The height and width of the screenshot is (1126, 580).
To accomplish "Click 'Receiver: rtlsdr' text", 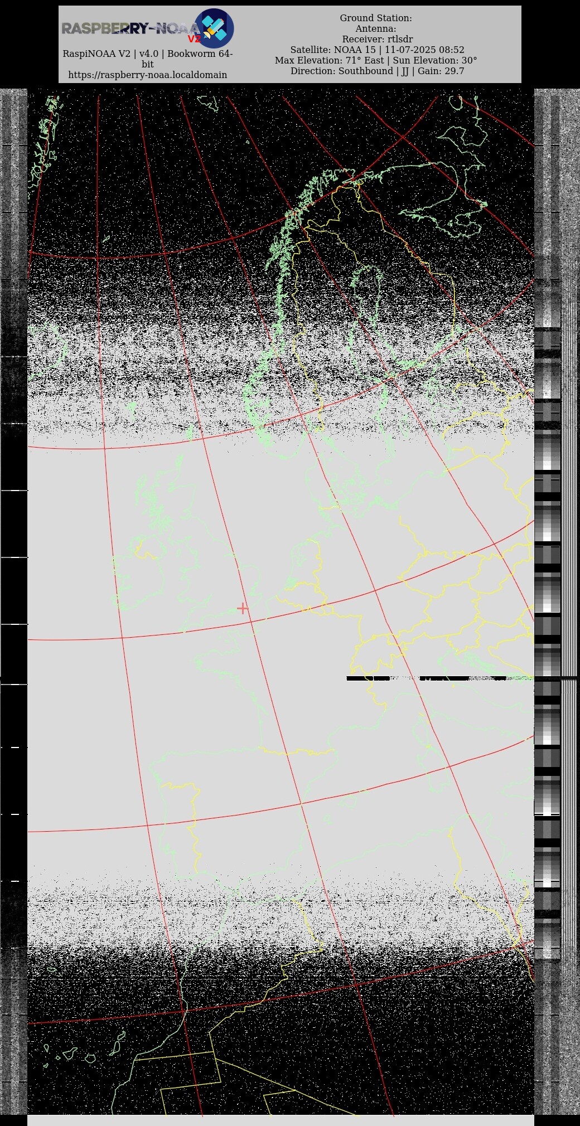I will coord(378,40).
